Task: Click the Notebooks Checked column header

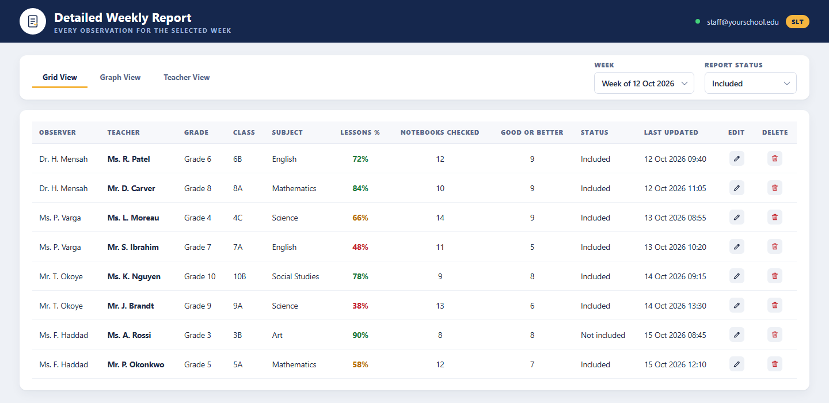Action: tap(440, 132)
